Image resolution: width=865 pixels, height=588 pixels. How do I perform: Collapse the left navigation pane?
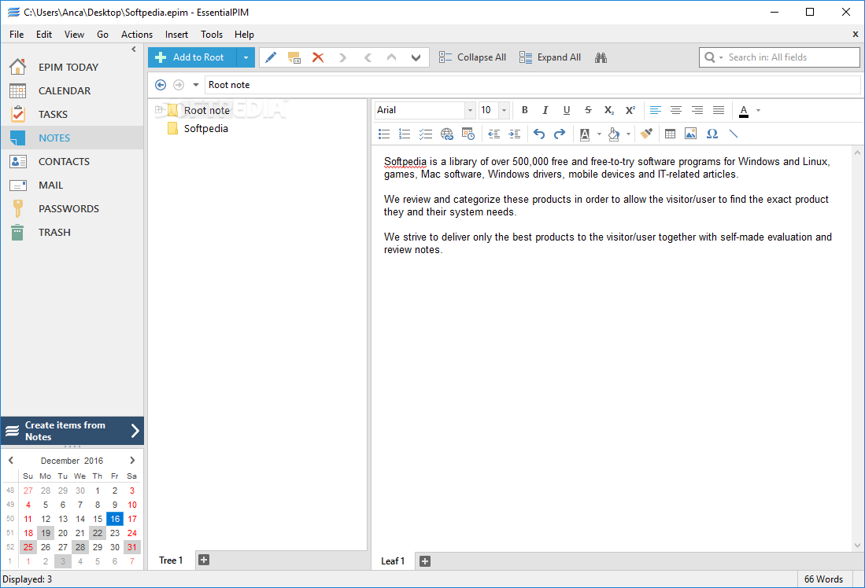coord(134,49)
